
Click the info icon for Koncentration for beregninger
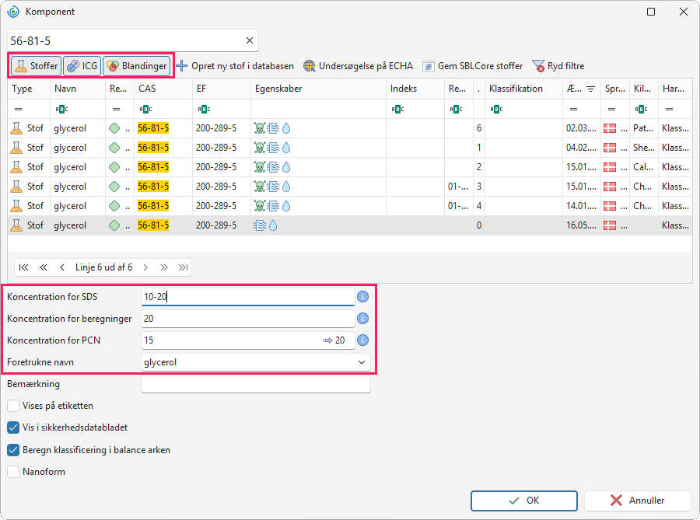click(x=363, y=319)
